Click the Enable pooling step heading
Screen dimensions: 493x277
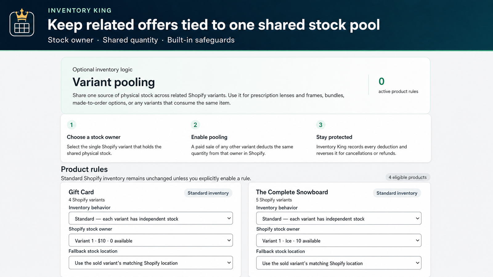209,137
